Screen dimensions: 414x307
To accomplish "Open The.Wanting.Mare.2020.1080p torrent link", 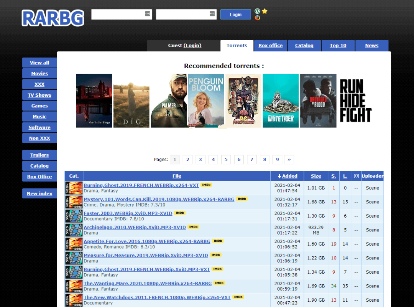I will (x=148, y=283).
